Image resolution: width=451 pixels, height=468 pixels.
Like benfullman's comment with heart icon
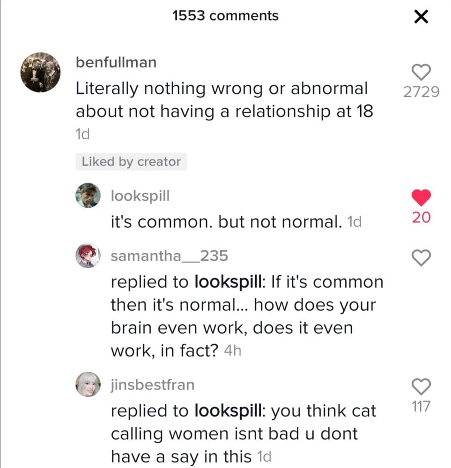(x=421, y=72)
